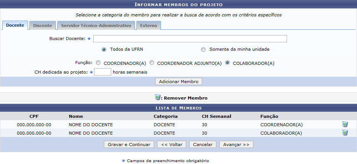Click CH Semanal 30 in coordenador row

(x=204, y=125)
